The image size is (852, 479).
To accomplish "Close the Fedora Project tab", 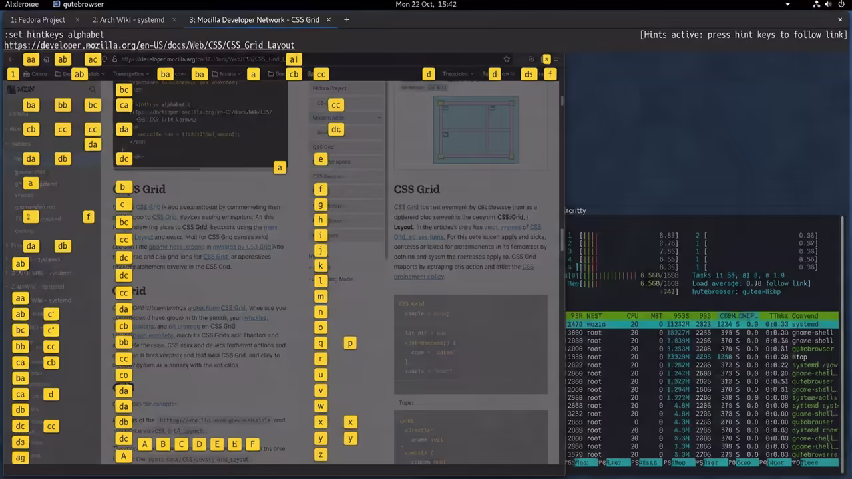I will (x=77, y=19).
